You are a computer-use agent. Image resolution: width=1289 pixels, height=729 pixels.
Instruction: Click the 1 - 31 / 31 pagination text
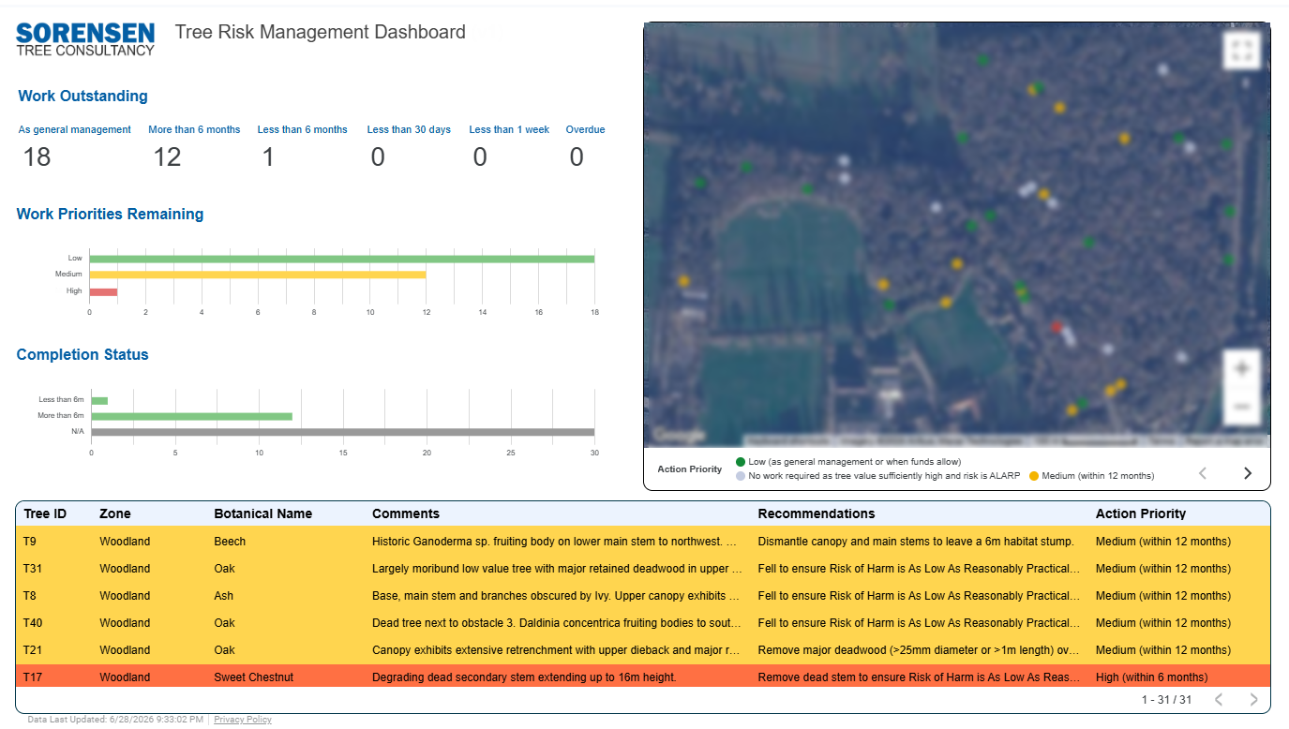pyautogui.click(x=1166, y=700)
